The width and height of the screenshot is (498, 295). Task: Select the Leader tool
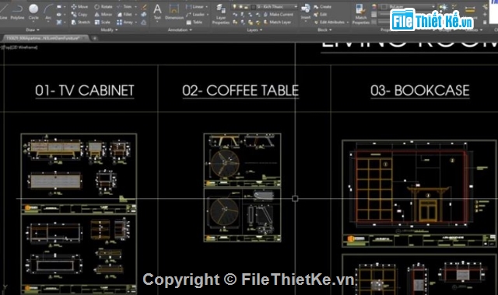pos(195,14)
